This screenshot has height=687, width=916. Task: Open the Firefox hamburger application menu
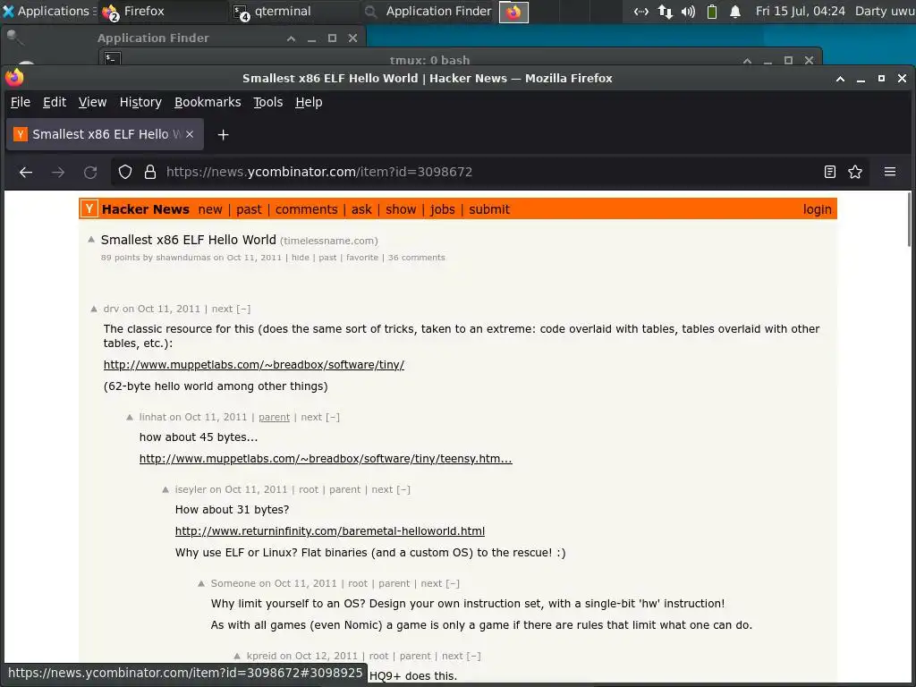coord(890,172)
